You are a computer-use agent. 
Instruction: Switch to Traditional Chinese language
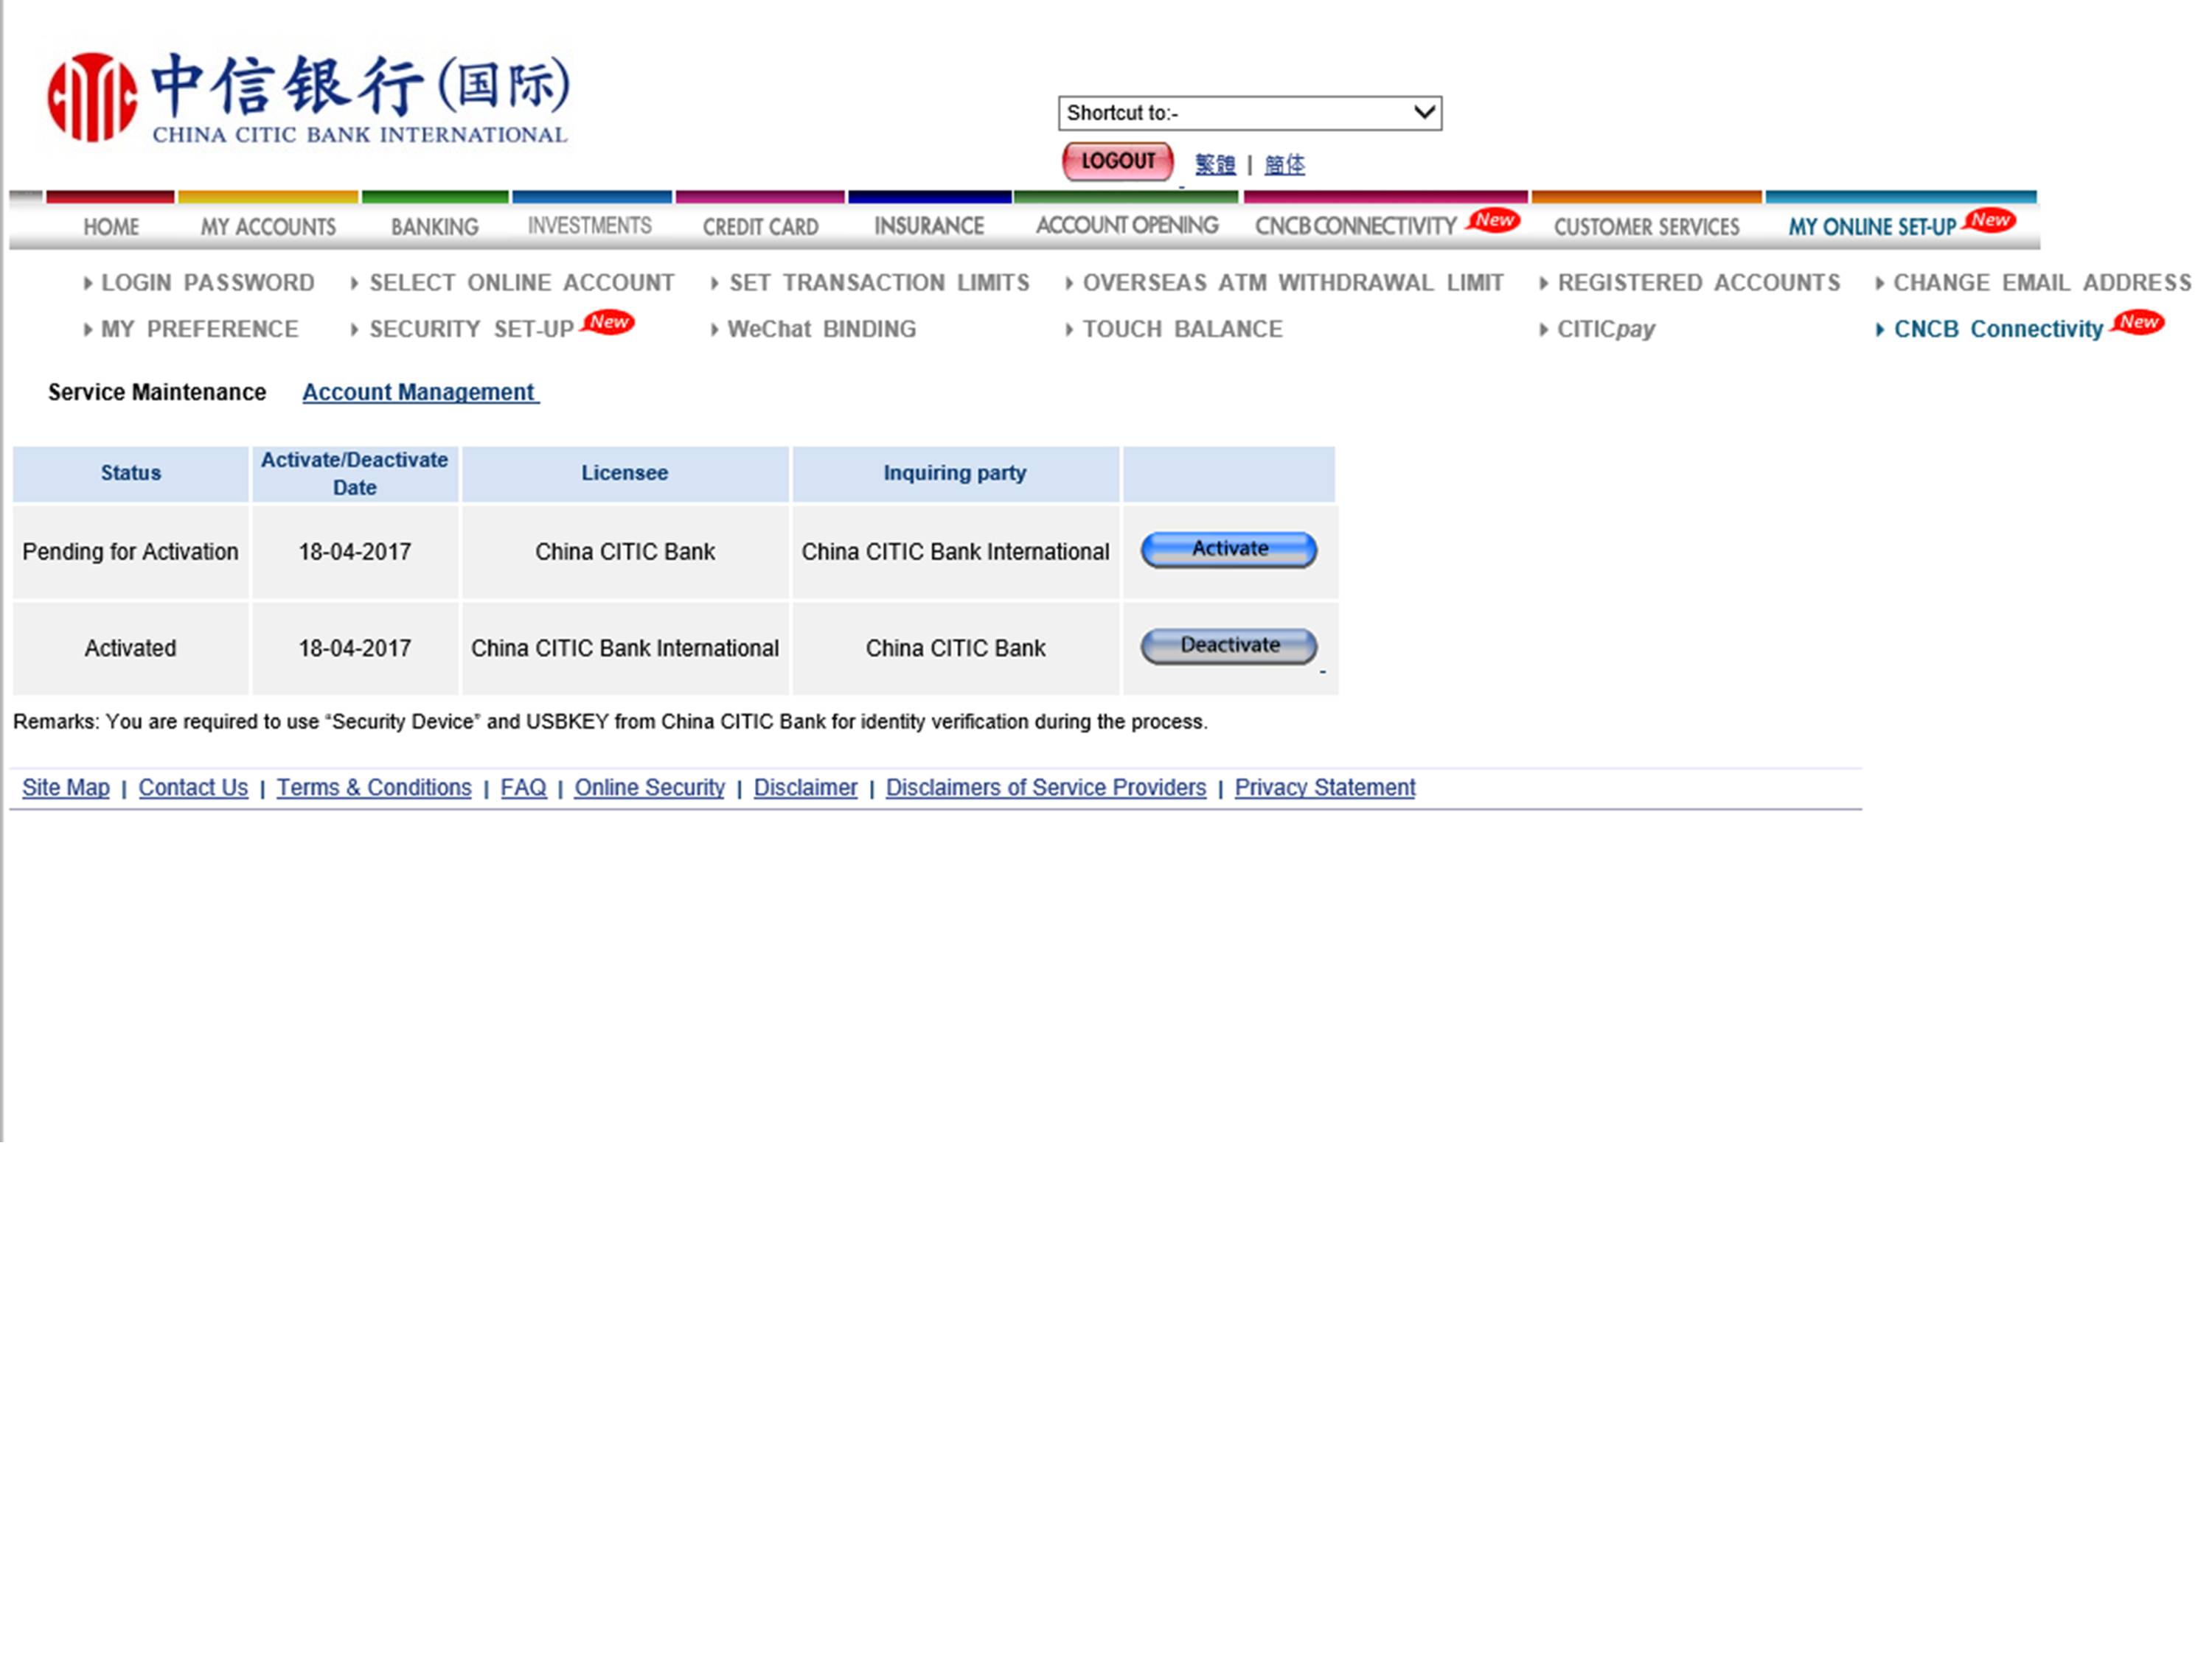(x=1215, y=164)
